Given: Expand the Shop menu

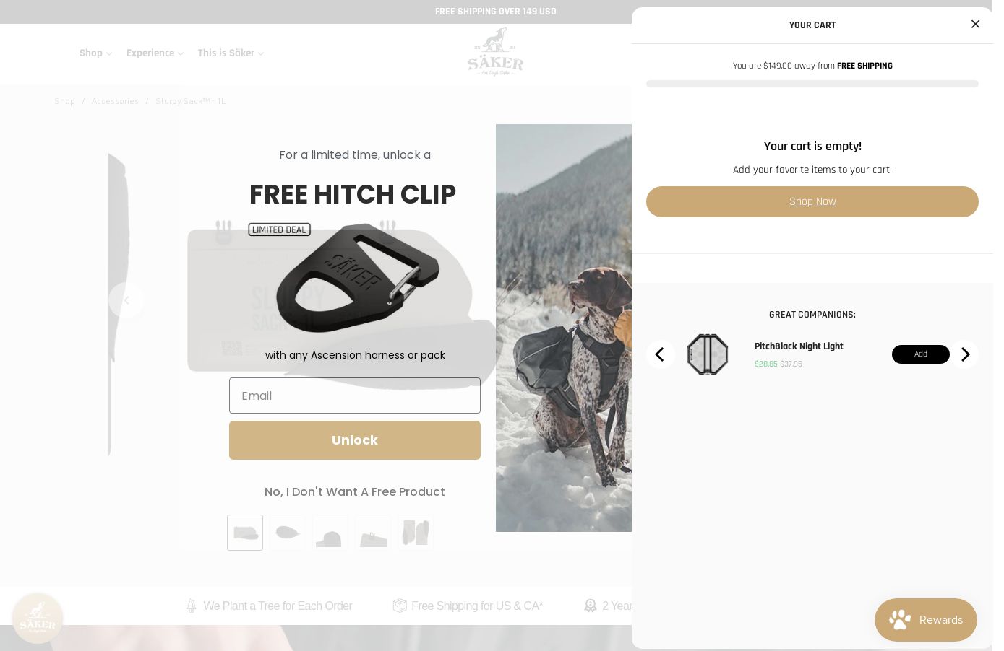Looking at the screenshot, I should 95,53.
